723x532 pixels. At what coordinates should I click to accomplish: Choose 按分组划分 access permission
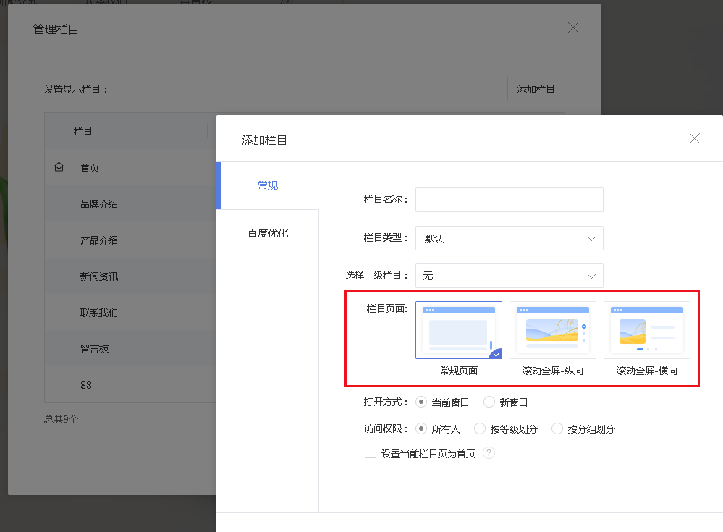click(557, 428)
